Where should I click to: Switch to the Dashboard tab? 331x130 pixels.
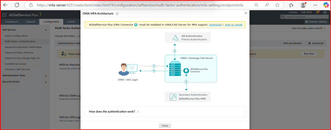pyautogui.click(x=12, y=22)
